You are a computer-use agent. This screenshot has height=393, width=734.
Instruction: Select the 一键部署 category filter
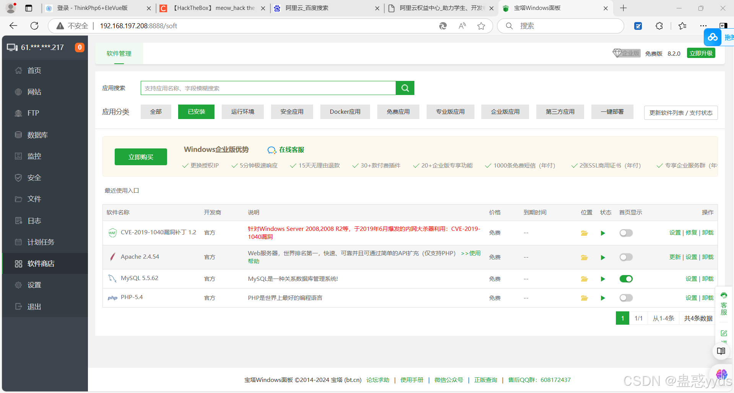(612, 112)
